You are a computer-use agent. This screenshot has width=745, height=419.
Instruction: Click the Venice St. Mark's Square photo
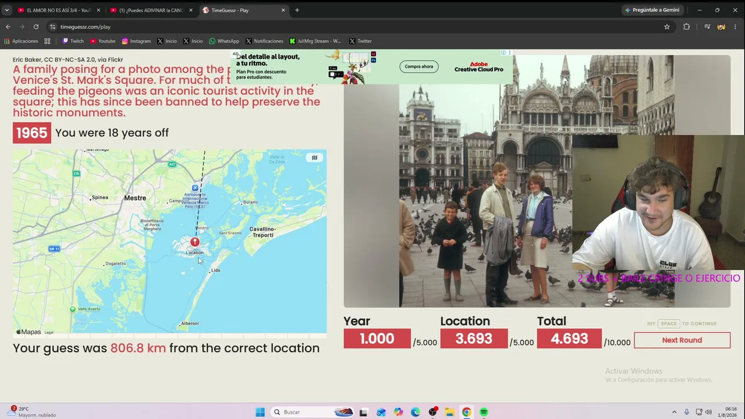537,181
